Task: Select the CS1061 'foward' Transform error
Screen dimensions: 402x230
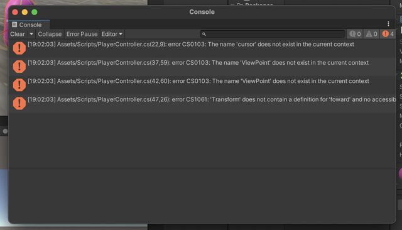Action: (202, 103)
